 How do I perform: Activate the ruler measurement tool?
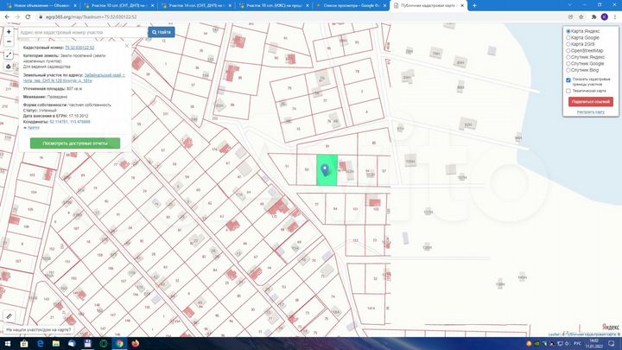coord(10,316)
